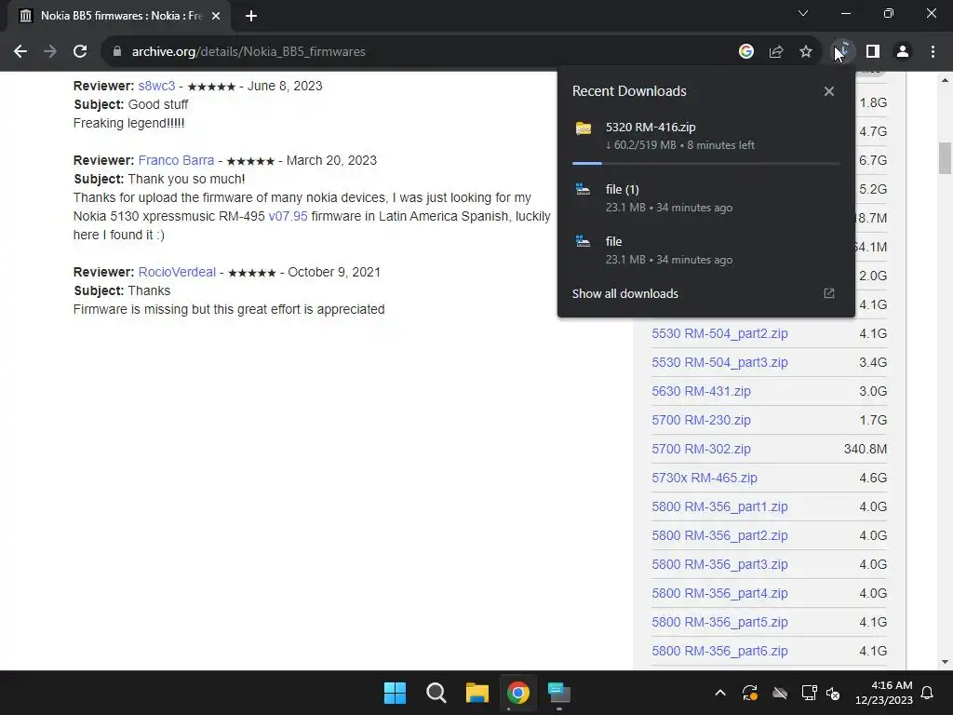This screenshot has width=953, height=715.
Task: Expand the hidden system tray icons
Action: click(x=720, y=693)
